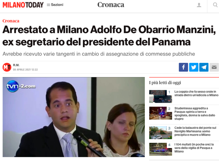
Task: Click the fourth most-read story thumbnail
Action: pyautogui.click(x=161, y=149)
